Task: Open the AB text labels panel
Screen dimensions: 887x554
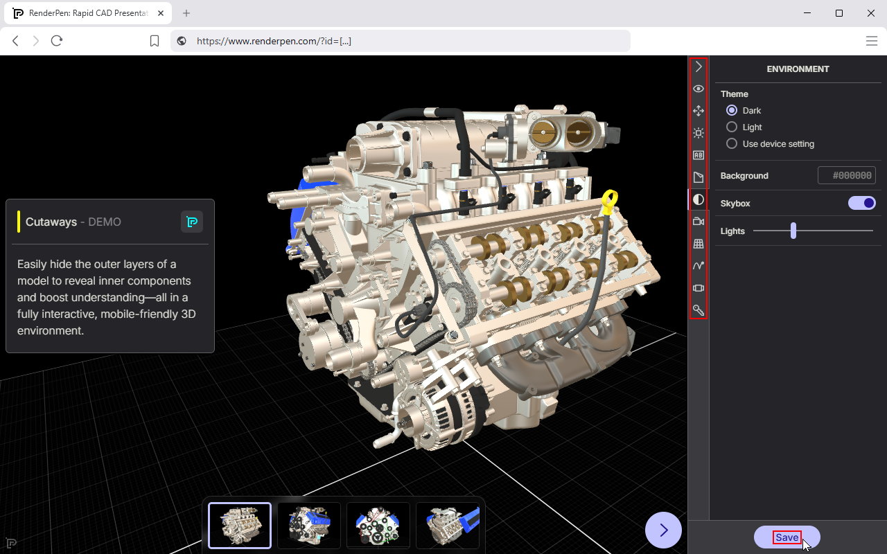Action: click(699, 155)
